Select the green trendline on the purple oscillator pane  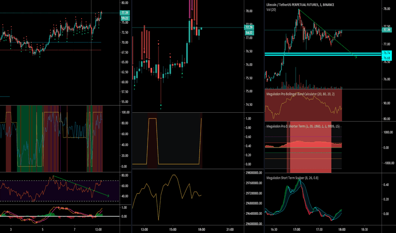81,186
